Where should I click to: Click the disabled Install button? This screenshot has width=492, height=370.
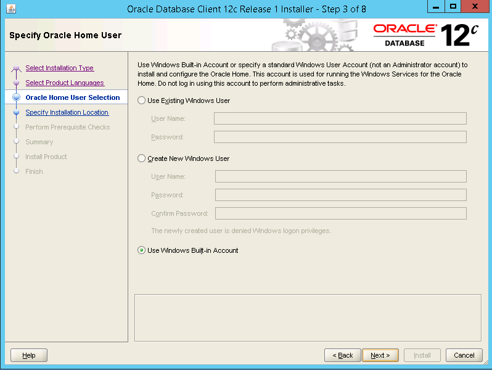422,355
